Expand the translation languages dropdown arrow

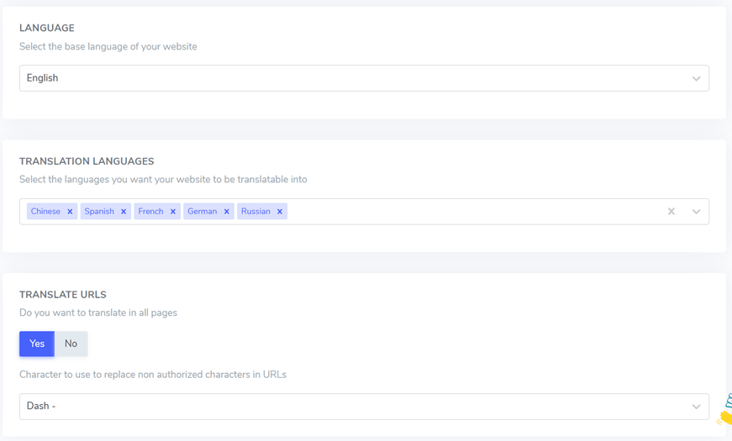[696, 212]
